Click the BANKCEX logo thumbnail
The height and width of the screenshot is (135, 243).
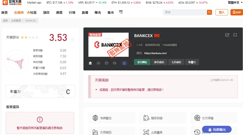[x=109, y=45]
